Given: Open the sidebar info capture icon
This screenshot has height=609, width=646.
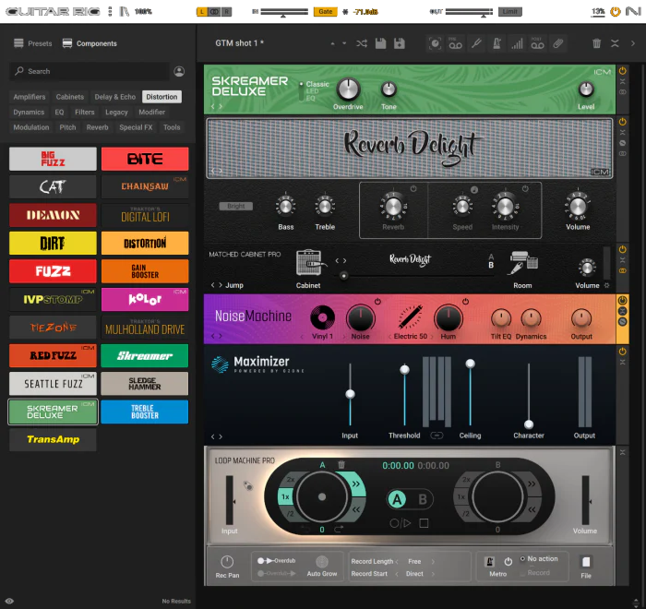Looking at the screenshot, I should click(435, 43).
